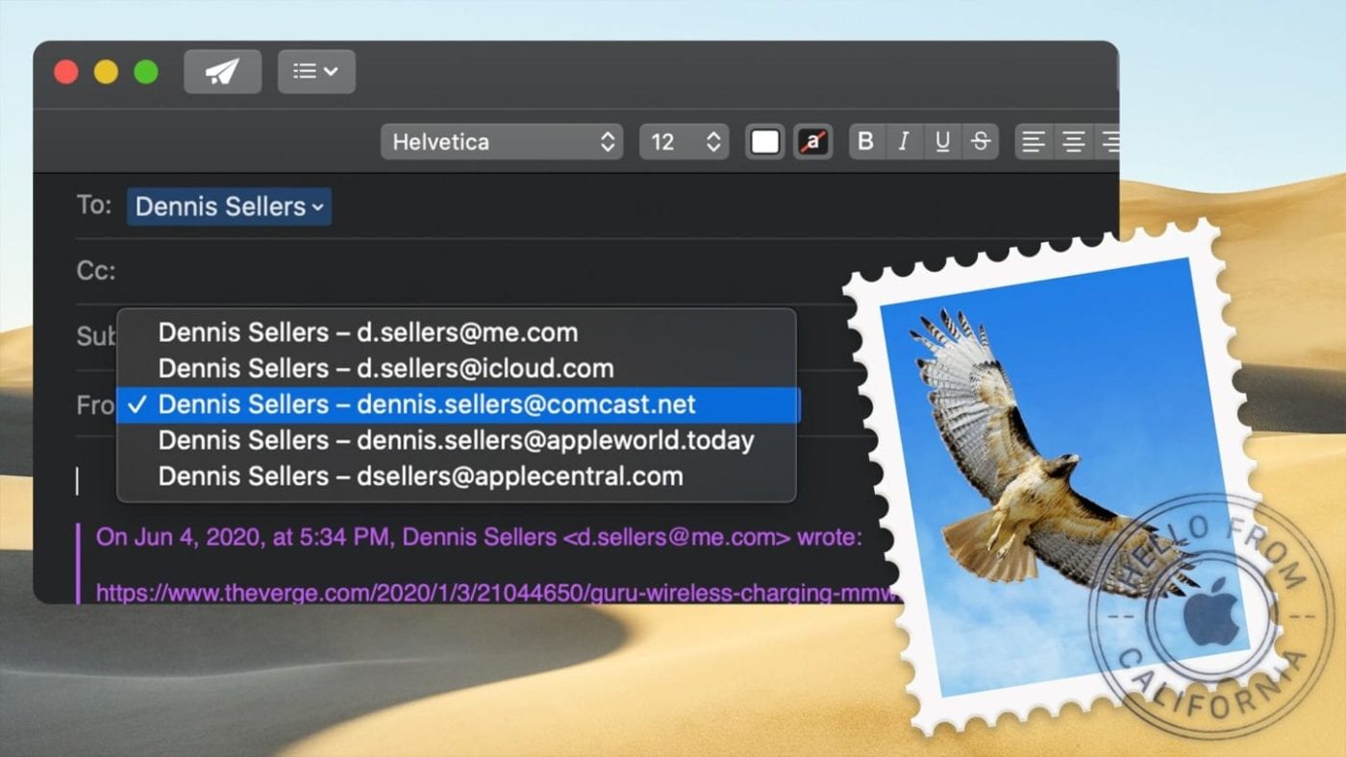
Task: Align text to the left
Action: point(1034,142)
